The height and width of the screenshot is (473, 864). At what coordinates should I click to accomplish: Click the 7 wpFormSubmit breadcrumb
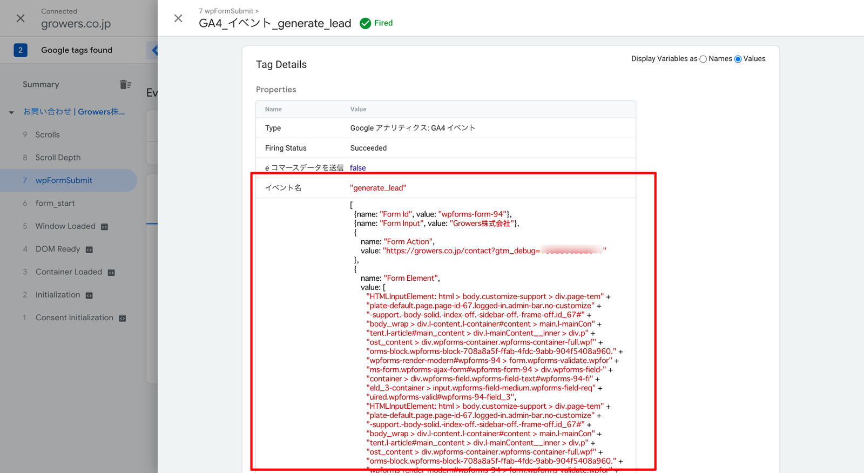coord(228,11)
